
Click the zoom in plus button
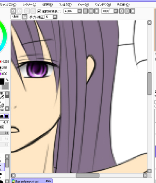pyautogui.click(x=91, y=11)
